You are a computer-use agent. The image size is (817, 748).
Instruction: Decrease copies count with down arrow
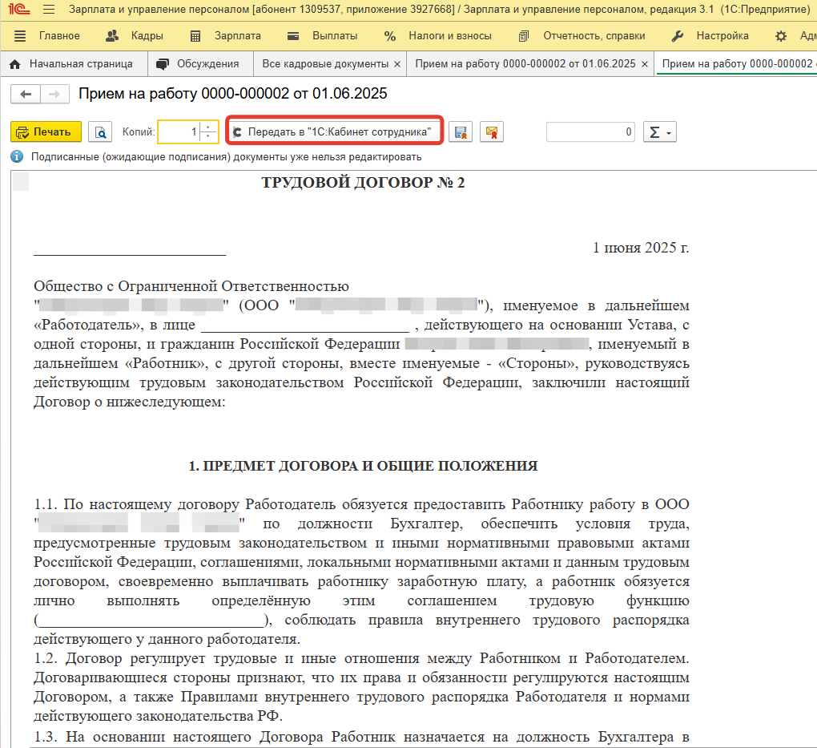pyautogui.click(x=208, y=136)
